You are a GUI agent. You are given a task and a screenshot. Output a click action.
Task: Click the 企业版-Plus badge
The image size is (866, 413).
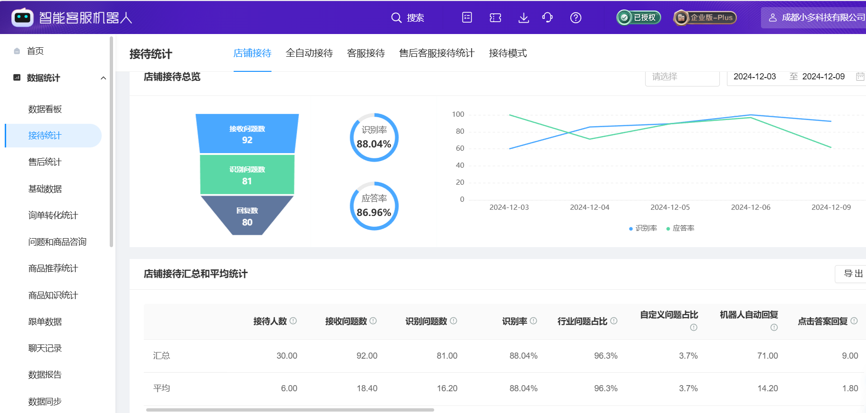(x=705, y=17)
